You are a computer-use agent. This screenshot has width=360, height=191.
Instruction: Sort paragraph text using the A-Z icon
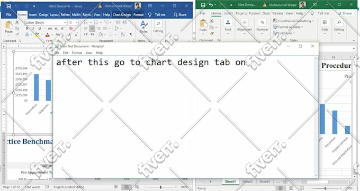[123, 34]
